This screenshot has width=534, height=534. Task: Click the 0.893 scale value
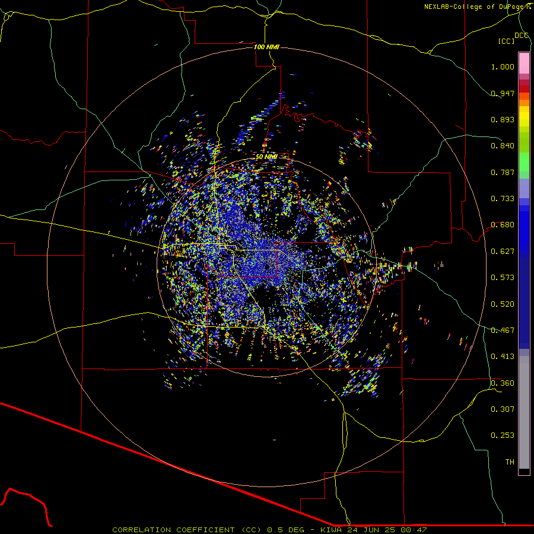click(x=503, y=119)
